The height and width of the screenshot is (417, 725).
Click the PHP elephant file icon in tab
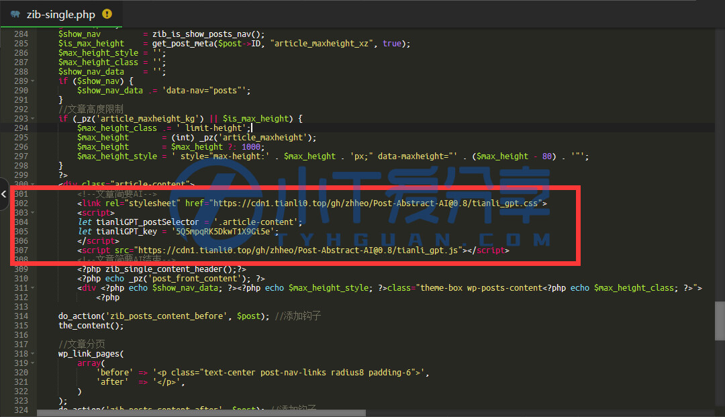click(x=15, y=13)
